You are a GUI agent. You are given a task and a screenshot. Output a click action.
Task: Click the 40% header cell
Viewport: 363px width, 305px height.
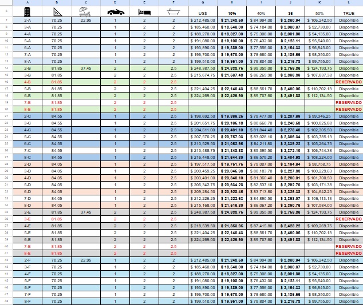pos(261,12)
